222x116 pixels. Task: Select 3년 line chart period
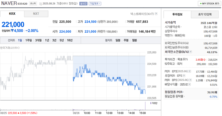tap(54, 40)
